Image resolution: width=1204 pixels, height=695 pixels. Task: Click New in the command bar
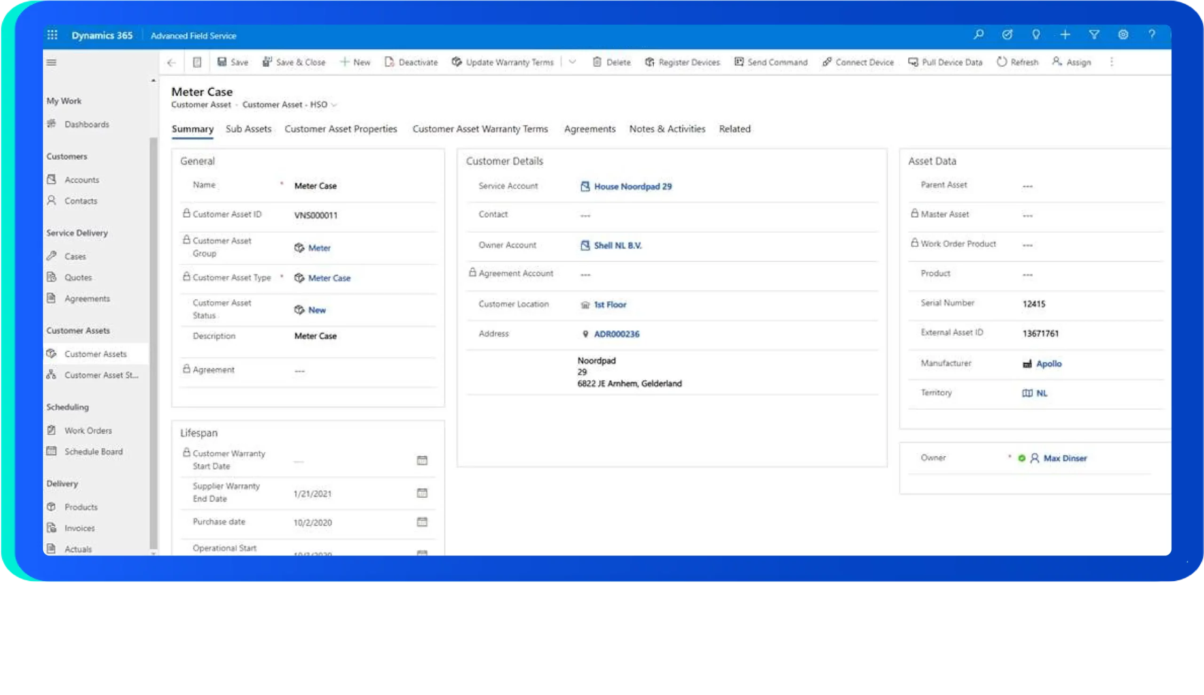pyautogui.click(x=355, y=62)
